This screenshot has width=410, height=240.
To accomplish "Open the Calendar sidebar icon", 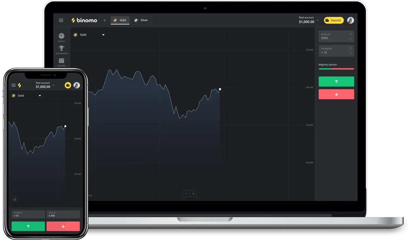I will click(61, 62).
